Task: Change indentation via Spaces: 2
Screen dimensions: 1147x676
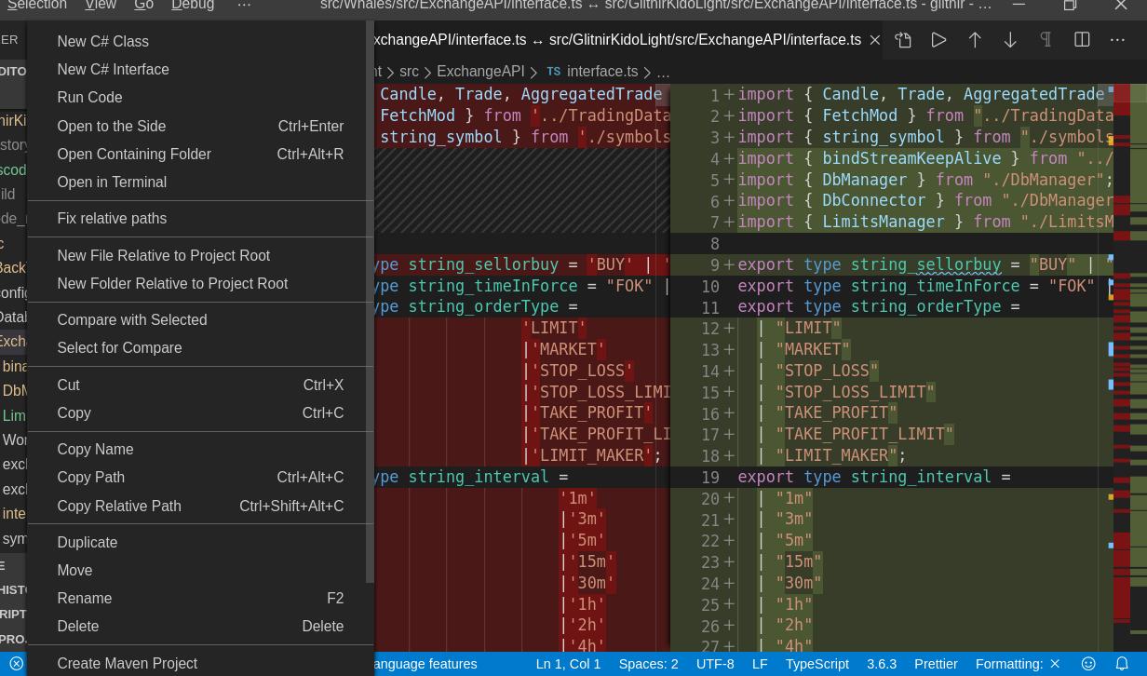Action: point(648,664)
